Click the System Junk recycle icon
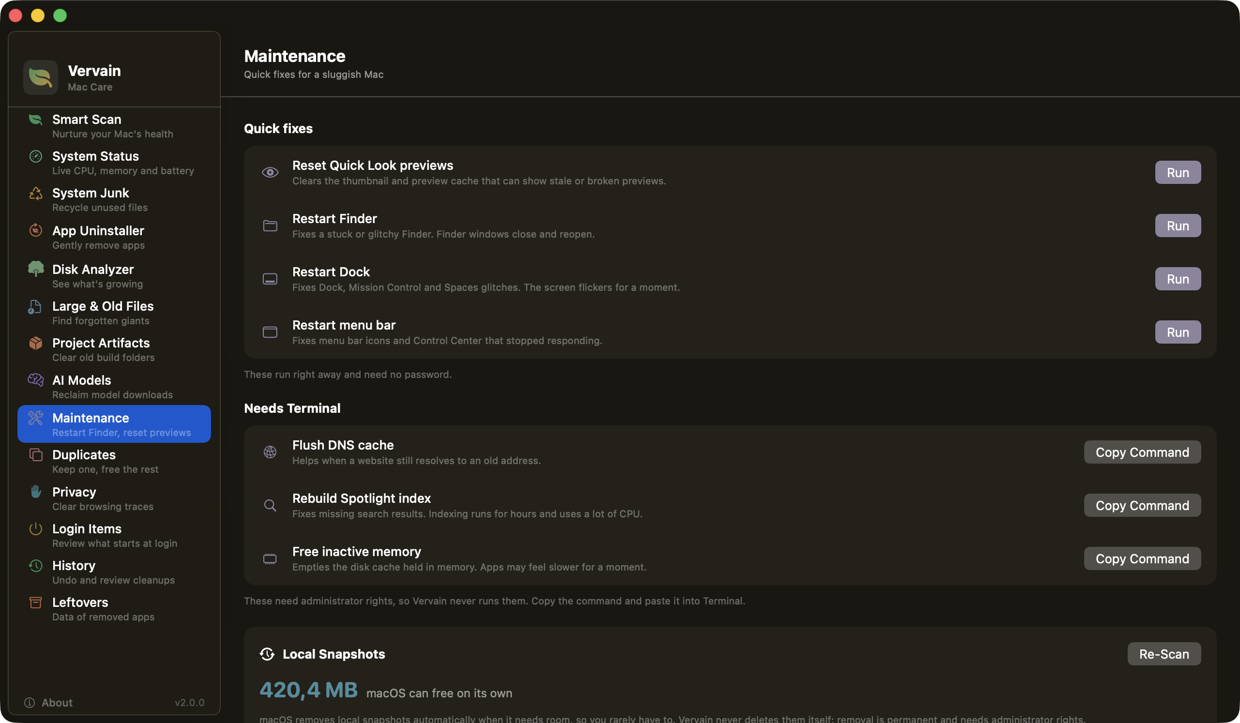Image resolution: width=1240 pixels, height=723 pixels. [35, 193]
